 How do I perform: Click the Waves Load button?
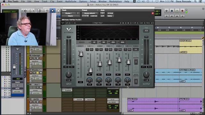coord(141,23)
